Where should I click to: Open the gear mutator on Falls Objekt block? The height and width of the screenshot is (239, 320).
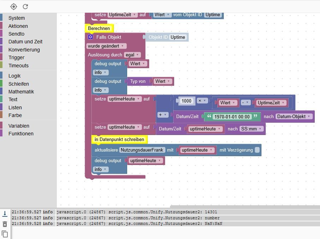pos(90,37)
